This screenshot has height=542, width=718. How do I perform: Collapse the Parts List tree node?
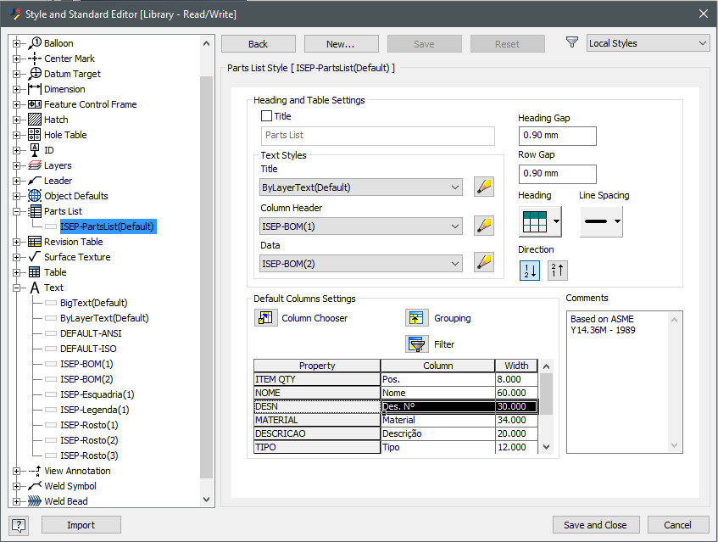coord(17,212)
